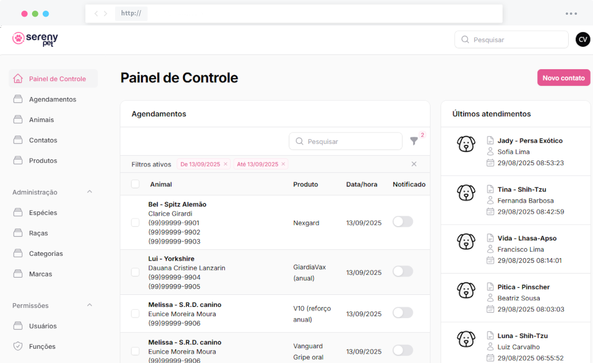
Task: Remove the 'De 13/09/2025' filter chip
Action: pyautogui.click(x=225, y=164)
